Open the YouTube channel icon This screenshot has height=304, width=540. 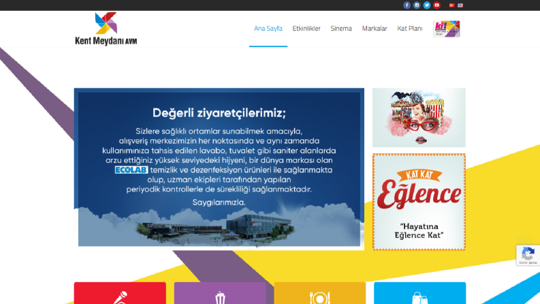(x=436, y=5)
